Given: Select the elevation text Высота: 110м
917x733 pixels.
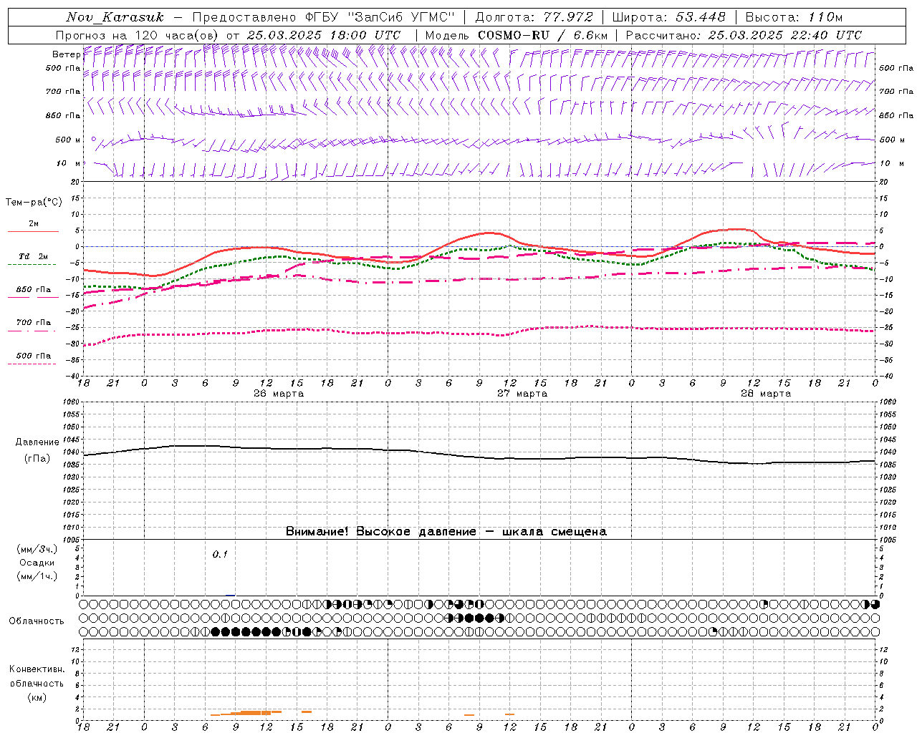Looking at the screenshot, I should [x=794, y=17].
